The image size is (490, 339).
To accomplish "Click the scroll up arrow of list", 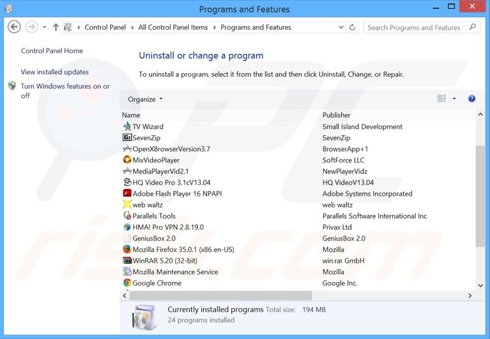I will coord(480,115).
